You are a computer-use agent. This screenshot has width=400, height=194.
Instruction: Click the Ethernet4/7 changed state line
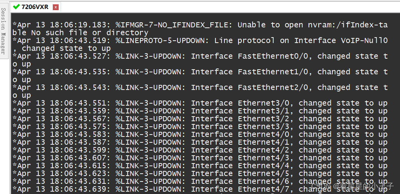tap(200, 189)
